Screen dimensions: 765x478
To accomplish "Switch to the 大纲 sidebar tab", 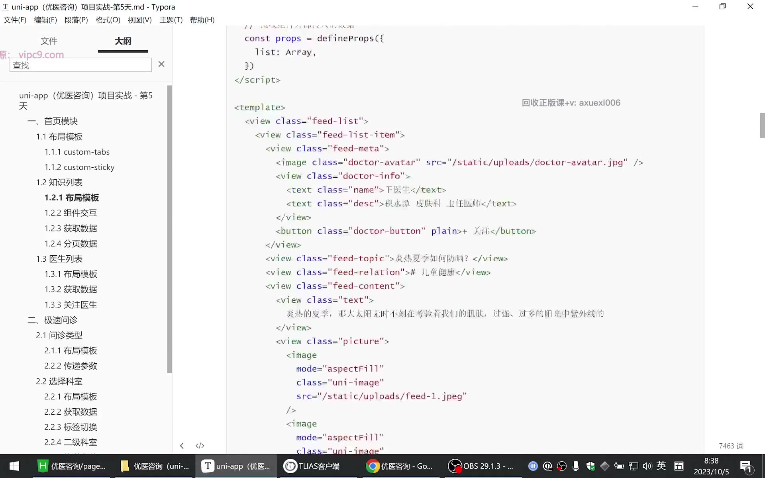I will point(123,41).
